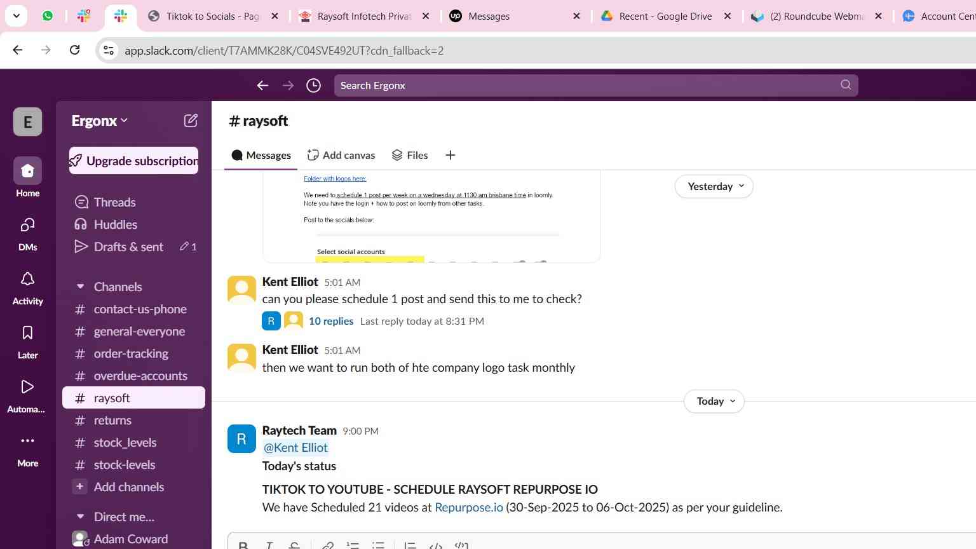Focus the Search Ergonx field

[x=596, y=85]
